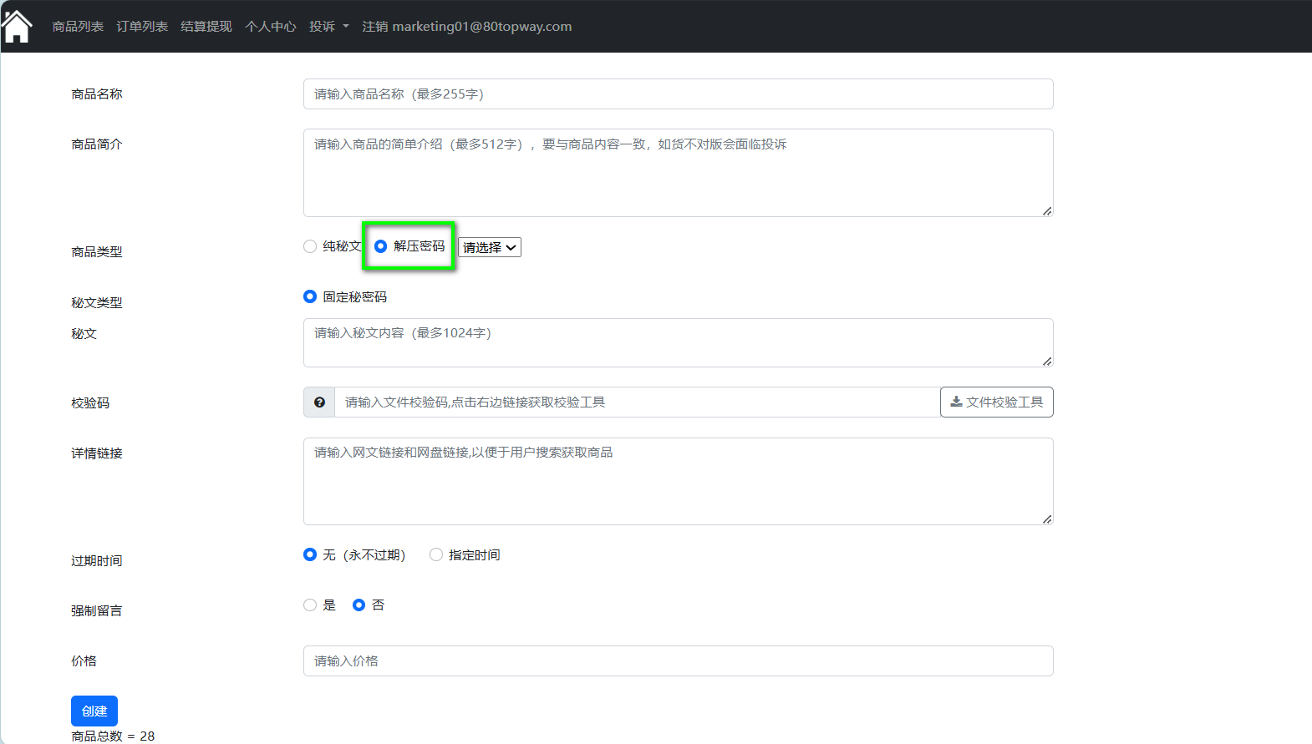
Task: Open the 请选择 dropdown
Action: 490,247
